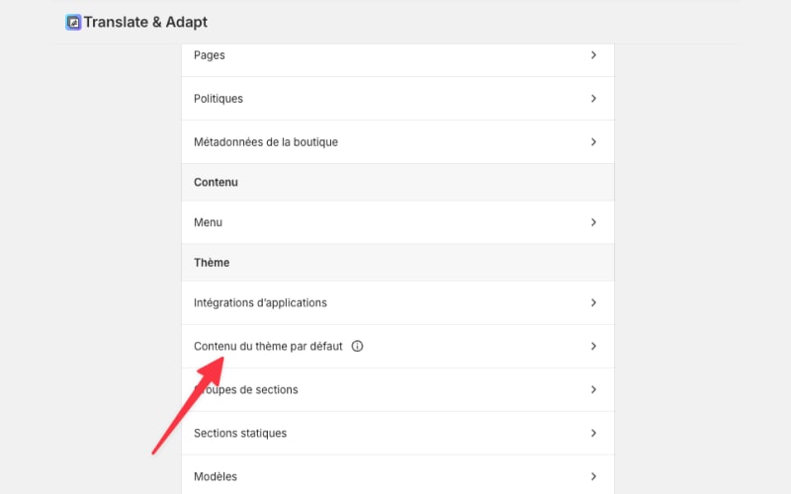
Task: Click the chevron next to Menu
Action: pos(593,223)
